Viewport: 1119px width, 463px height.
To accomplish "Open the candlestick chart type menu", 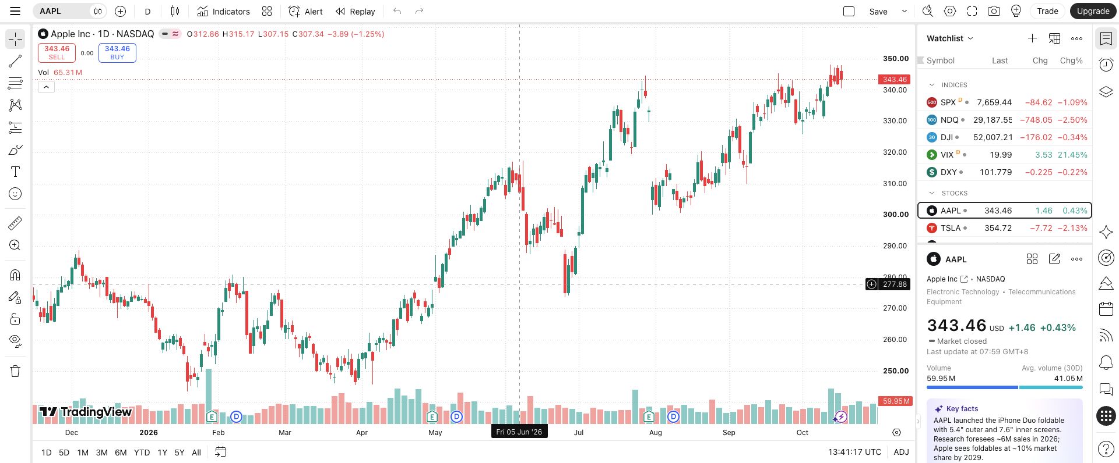I will click(175, 11).
